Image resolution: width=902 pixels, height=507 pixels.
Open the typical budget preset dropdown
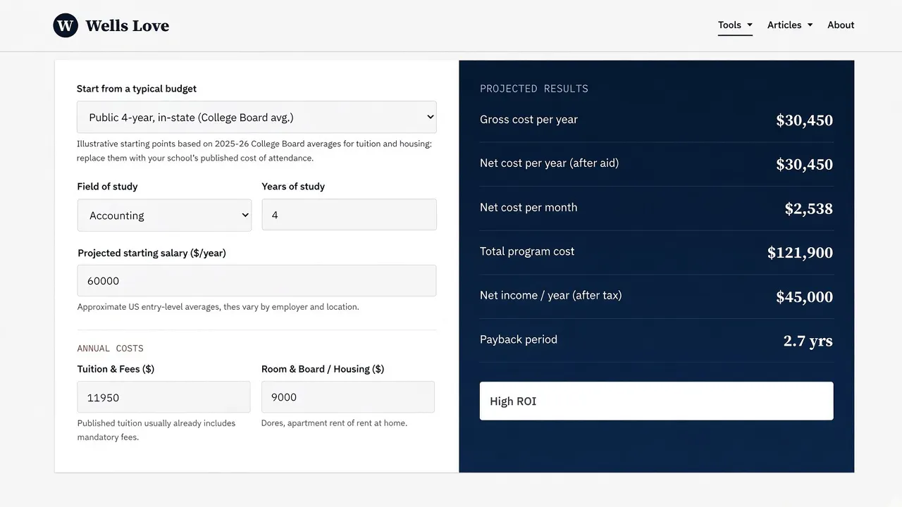pos(257,117)
